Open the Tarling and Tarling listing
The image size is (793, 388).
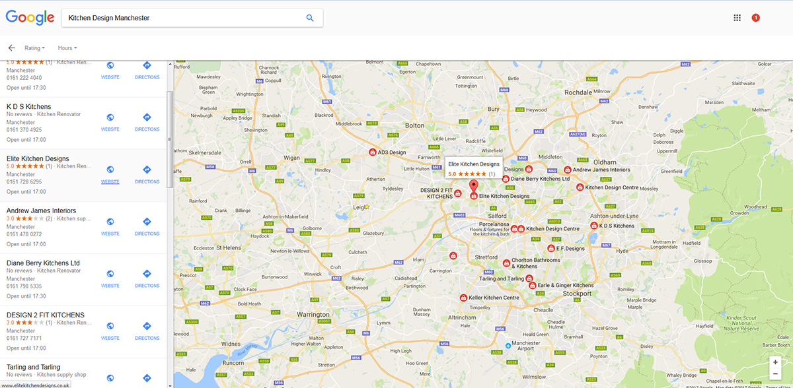(33, 367)
